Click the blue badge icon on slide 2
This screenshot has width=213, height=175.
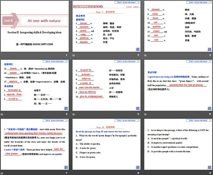[137, 49]
